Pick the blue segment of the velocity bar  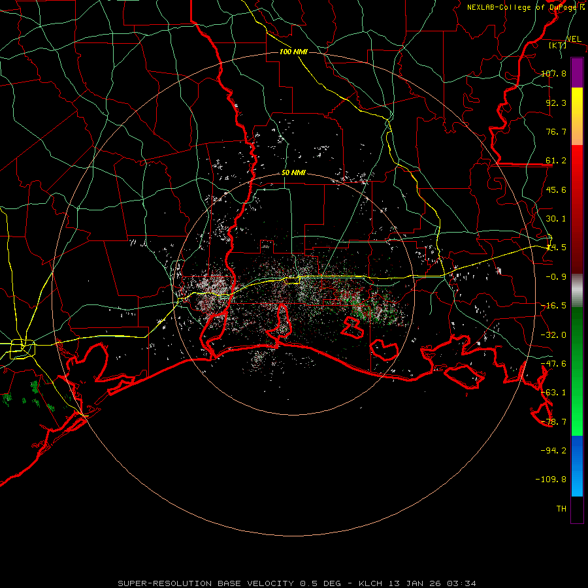577,466
